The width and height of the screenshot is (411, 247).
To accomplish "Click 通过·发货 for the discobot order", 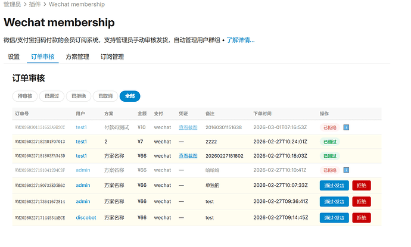I will pos(334,218).
